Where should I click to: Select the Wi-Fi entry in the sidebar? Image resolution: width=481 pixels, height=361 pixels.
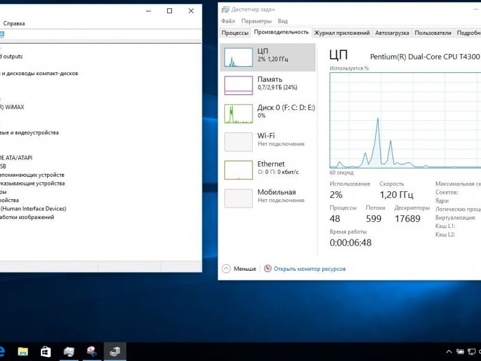pos(268,142)
